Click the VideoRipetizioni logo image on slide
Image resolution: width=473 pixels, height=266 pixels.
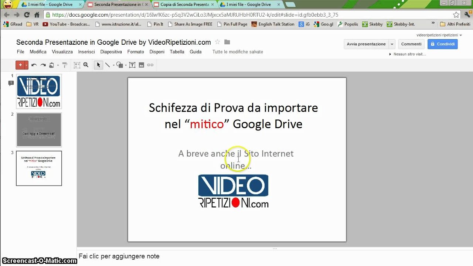point(233,191)
